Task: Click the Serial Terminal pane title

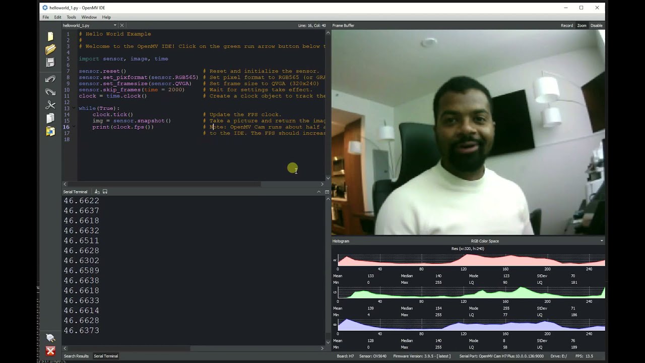Action: click(75, 192)
